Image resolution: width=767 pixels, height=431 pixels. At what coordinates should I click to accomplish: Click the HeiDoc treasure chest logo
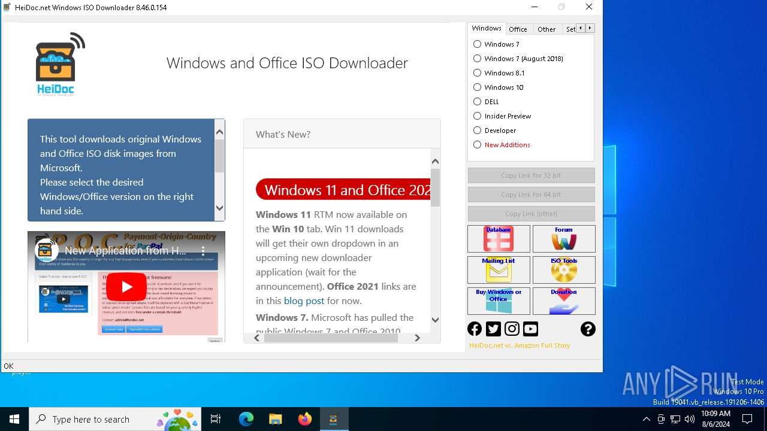[x=60, y=64]
